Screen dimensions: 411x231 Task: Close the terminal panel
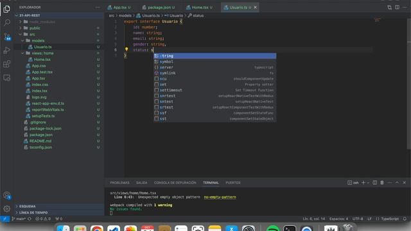(404, 182)
